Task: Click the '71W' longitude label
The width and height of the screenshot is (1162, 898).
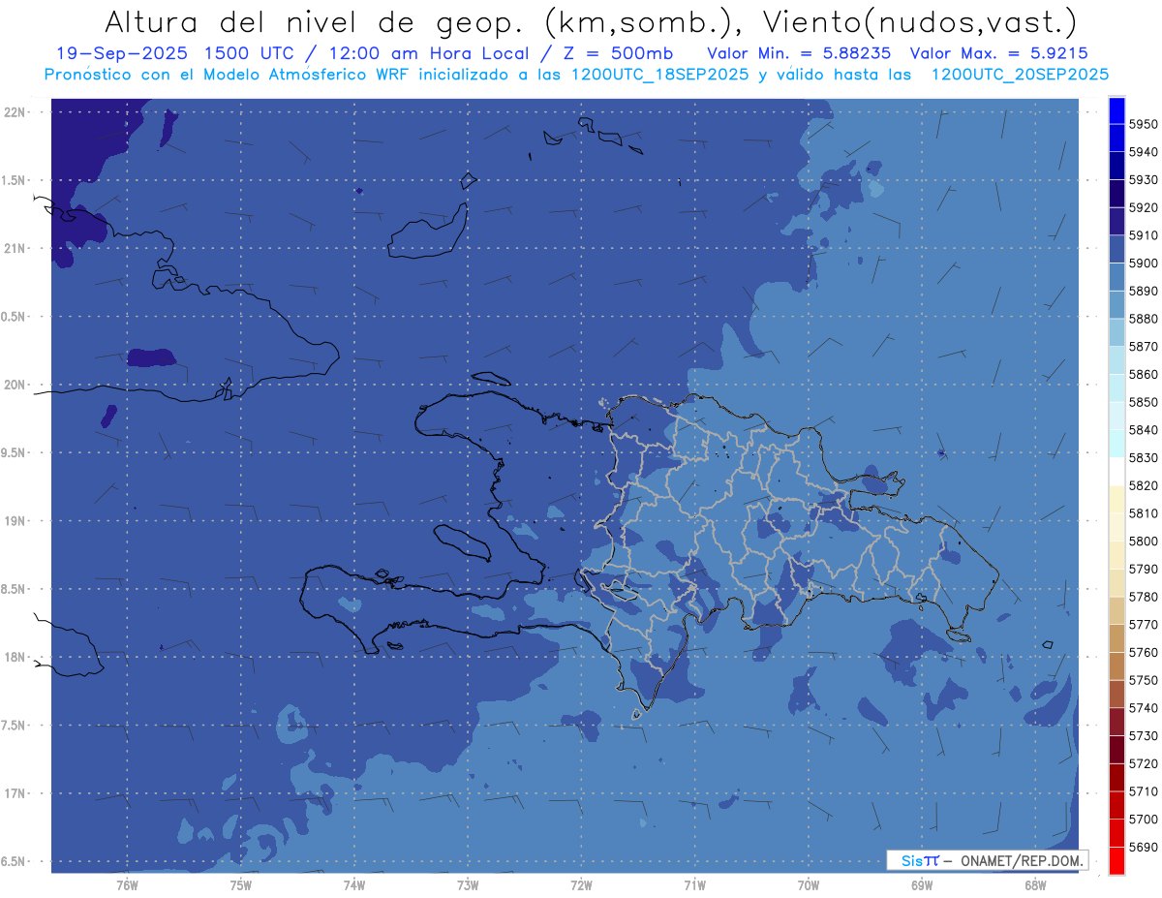Action: (x=694, y=884)
